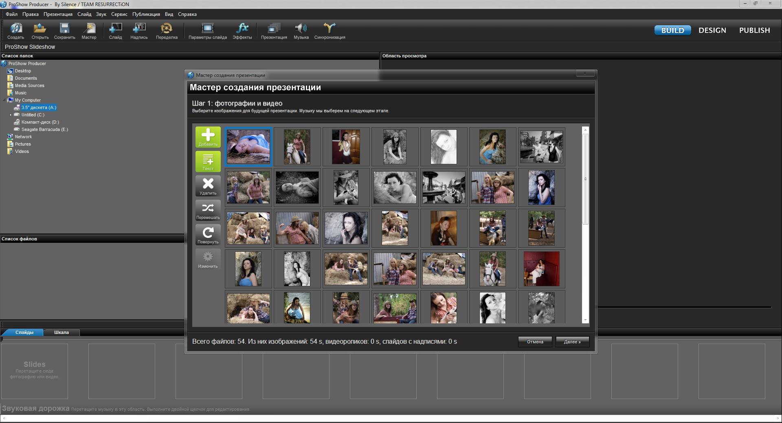Click the Мастер wizard toolbar icon

tap(89, 31)
